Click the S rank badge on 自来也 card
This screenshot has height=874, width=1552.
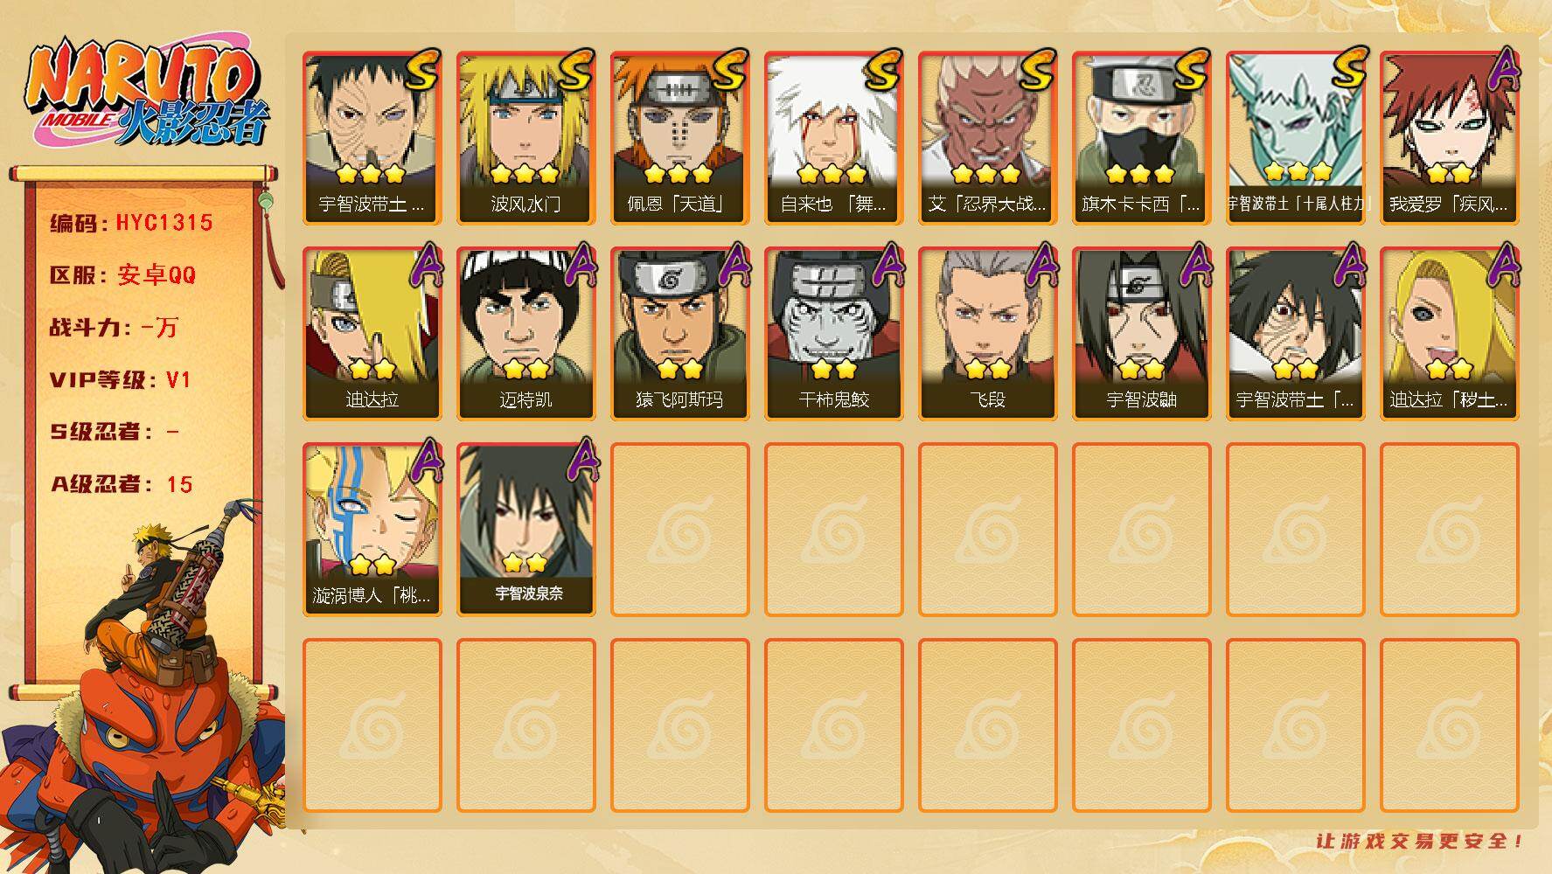[x=883, y=70]
